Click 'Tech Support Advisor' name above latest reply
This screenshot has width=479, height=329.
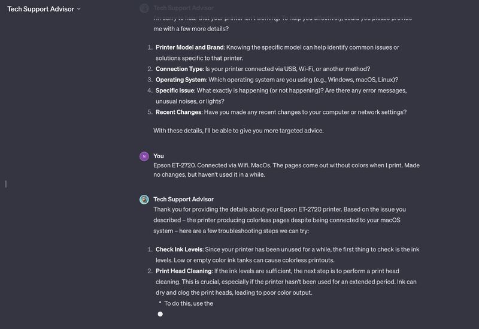(x=183, y=199)
